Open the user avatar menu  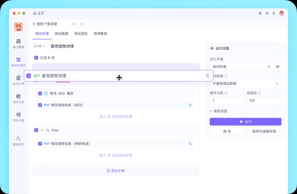281,13
